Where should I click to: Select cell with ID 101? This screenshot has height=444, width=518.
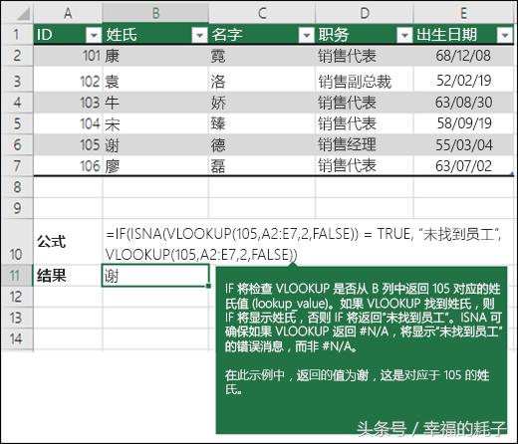[x=68, y=56]
